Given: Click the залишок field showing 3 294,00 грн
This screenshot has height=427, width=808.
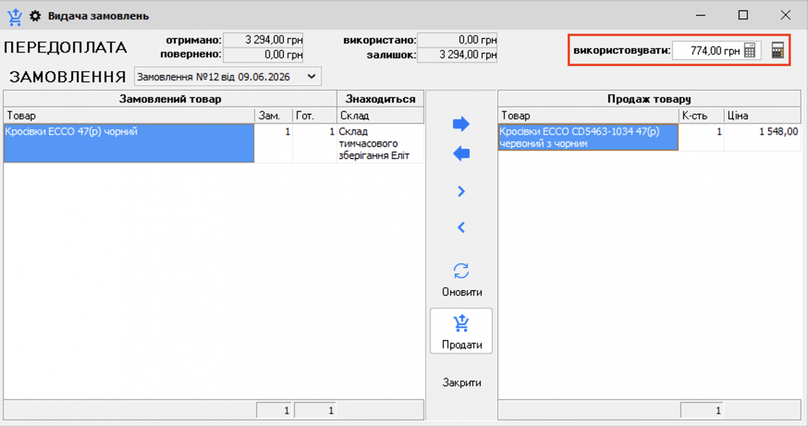Looking at the screenshot, I should click(x=458, y=55).
